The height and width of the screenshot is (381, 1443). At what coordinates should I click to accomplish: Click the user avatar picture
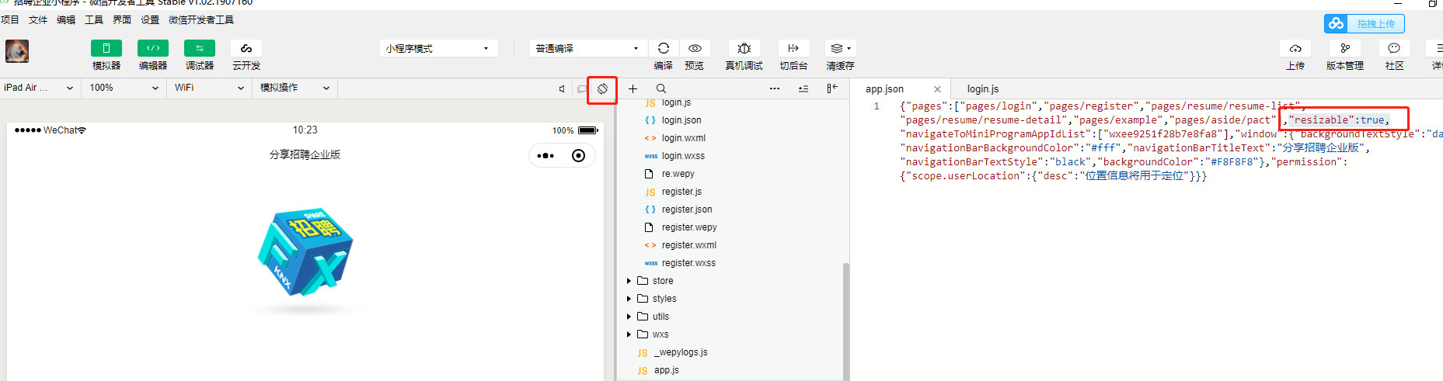click(17, 51)
